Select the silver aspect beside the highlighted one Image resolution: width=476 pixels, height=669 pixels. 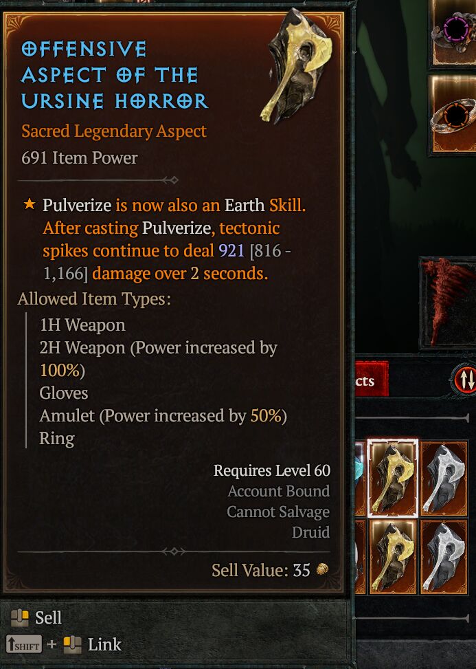click(444, 479)
